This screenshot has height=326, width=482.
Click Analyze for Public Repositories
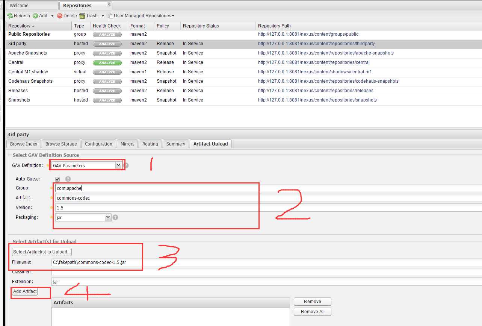[x=107, y=35]
